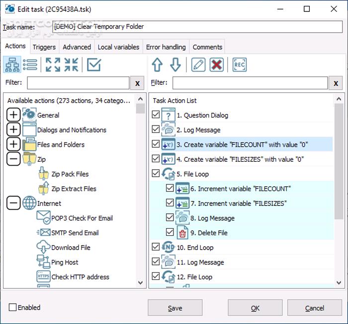Screen dimensions: 348x324
Task: Uncheck action 4 Create variable FILESIZES
Action: (156, 159)
